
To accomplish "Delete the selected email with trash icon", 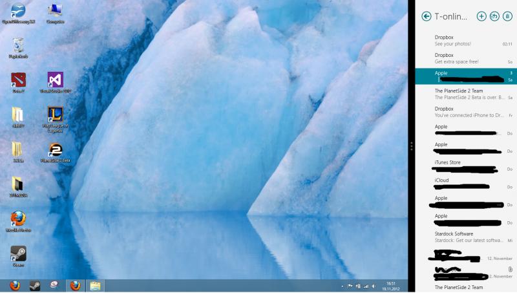I will (x=507, y=16).
